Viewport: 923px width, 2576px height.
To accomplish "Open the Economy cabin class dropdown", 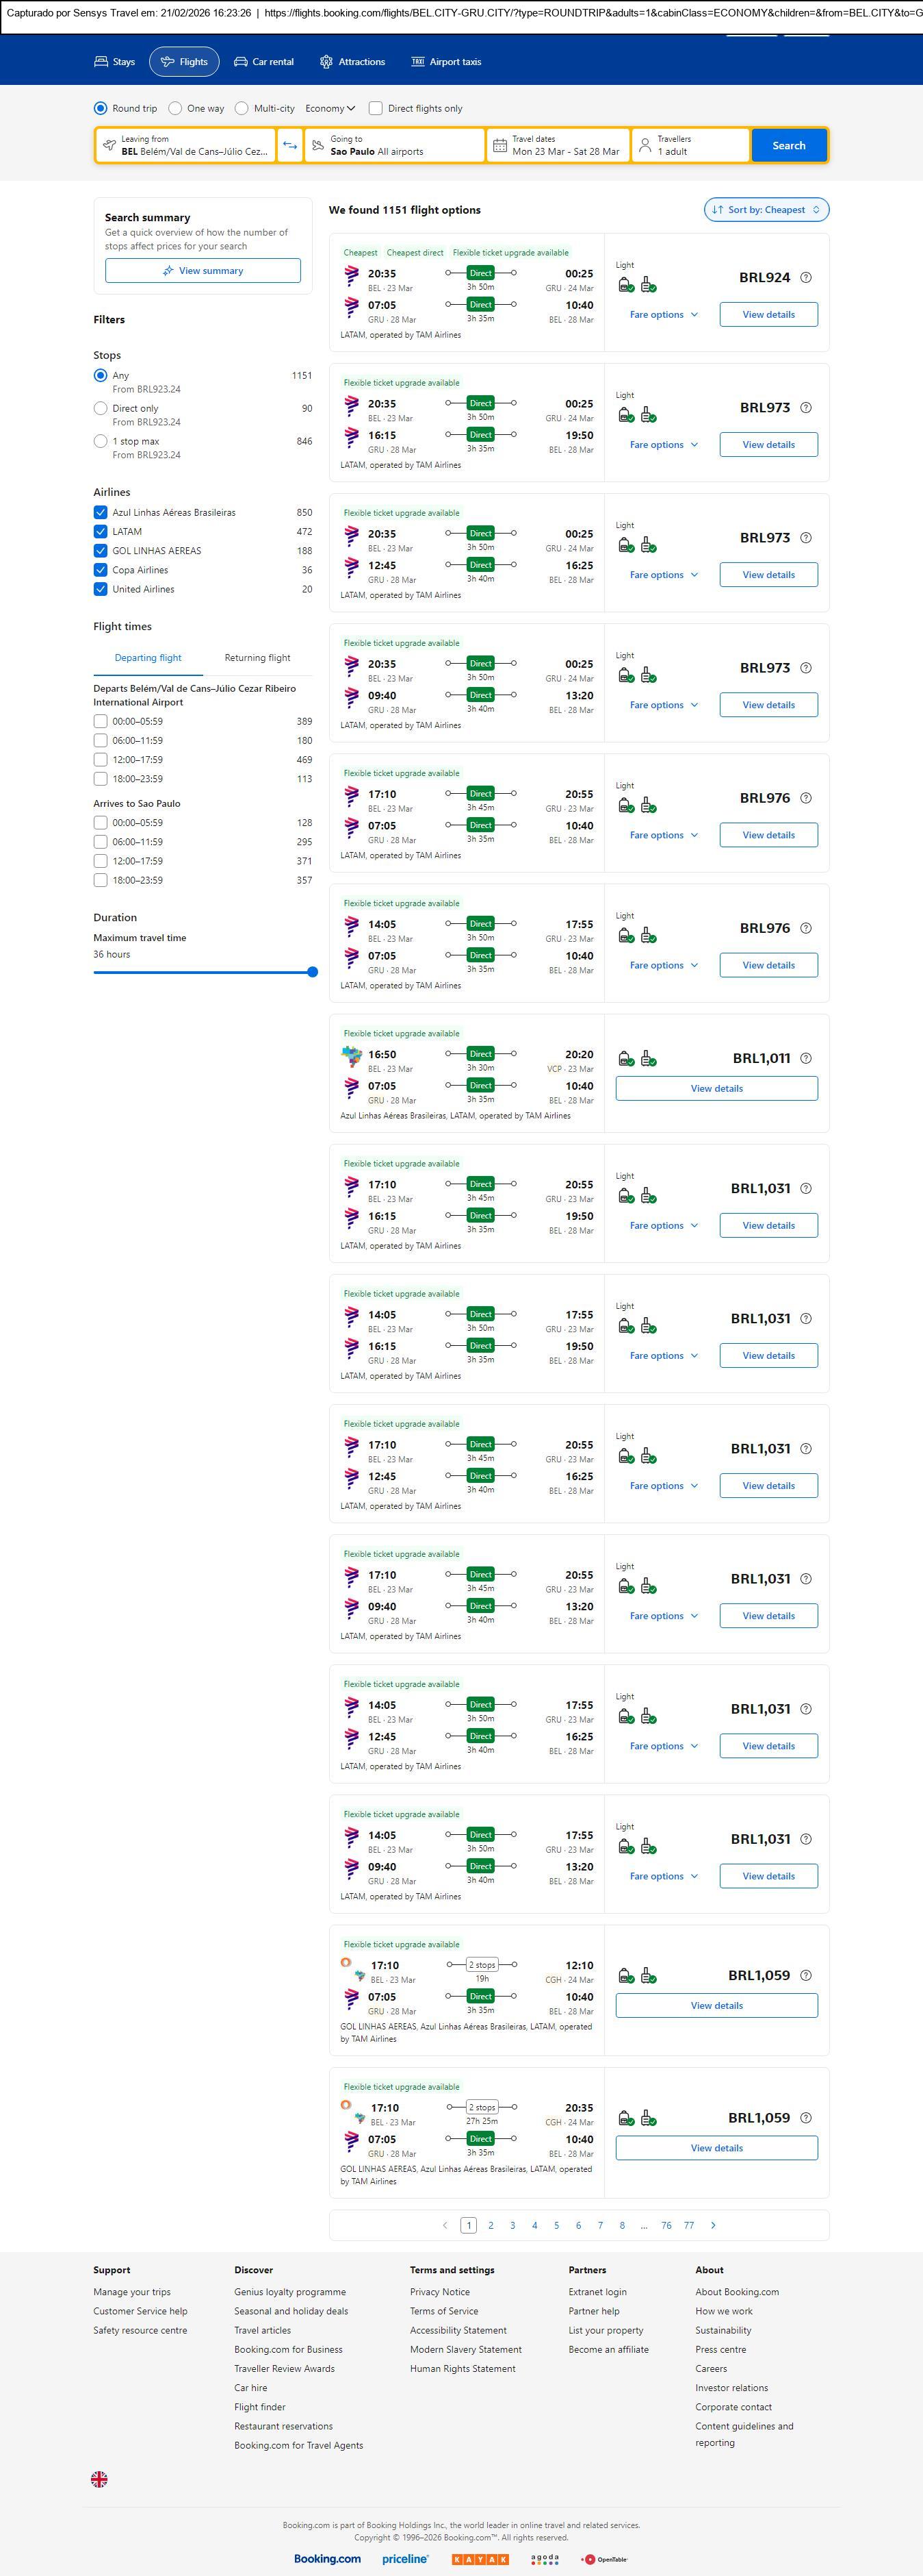I will 330,109.
